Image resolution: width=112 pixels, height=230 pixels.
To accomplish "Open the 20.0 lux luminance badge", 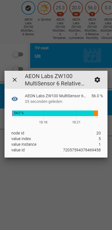I will [x=76, y=8].
